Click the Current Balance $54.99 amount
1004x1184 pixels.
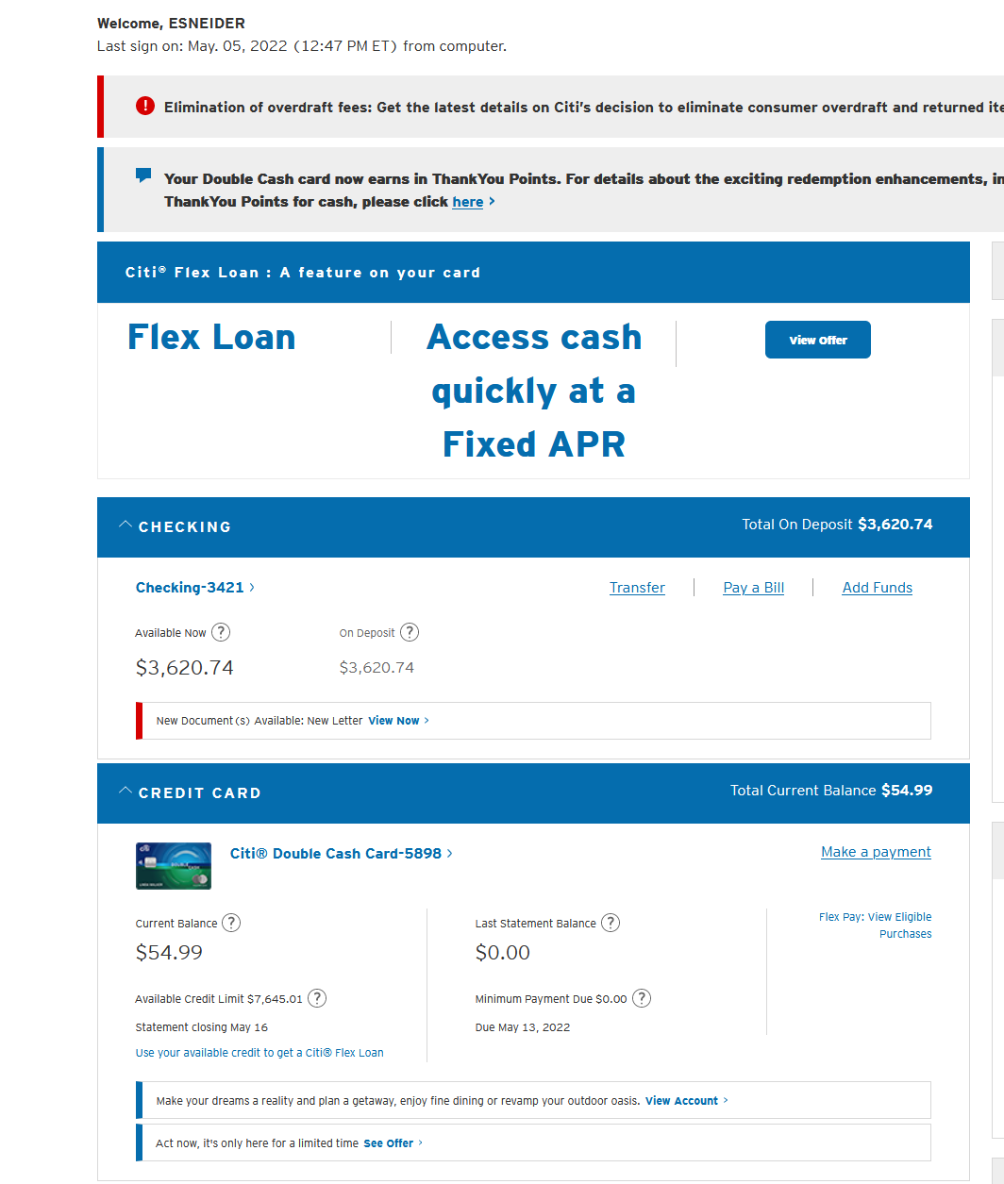[x=169, y=953]
